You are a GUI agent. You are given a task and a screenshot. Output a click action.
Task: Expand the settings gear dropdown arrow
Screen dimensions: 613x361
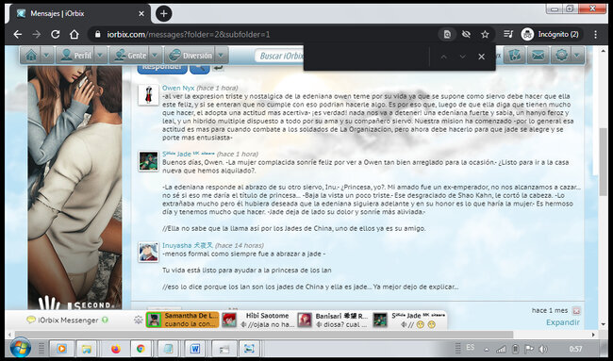coord(578,56)
